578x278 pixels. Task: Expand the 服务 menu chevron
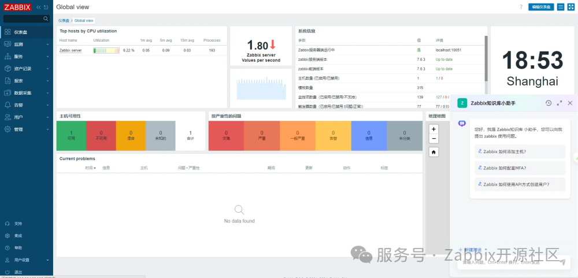coord(48,57)
